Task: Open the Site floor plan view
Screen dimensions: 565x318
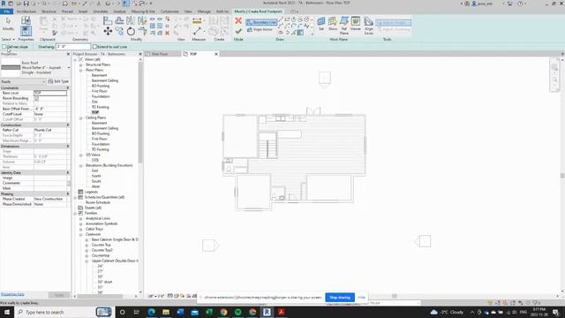Action: 94,102
